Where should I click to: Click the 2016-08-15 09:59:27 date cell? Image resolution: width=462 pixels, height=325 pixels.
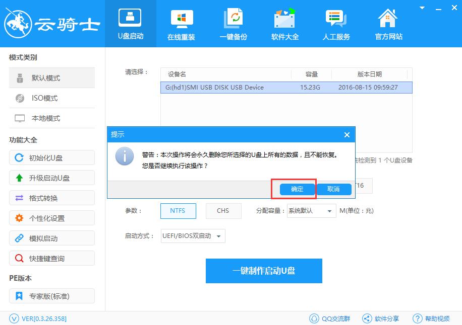(368, 88)
